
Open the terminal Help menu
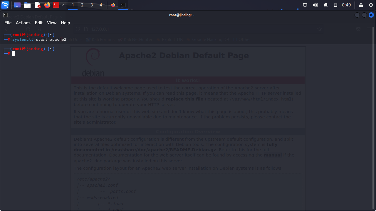coord(65,23)
